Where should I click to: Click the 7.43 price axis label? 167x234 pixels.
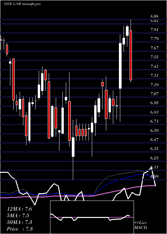(154, 66)
